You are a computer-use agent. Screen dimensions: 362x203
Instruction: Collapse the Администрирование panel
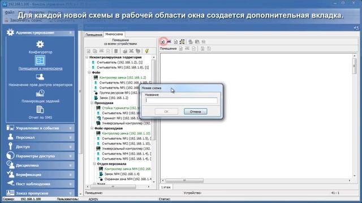tap(70, 33)
